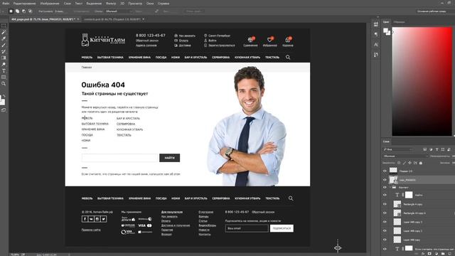Click the Слои panel tab
The image size is (455, 256).
[x=386, y=142]
